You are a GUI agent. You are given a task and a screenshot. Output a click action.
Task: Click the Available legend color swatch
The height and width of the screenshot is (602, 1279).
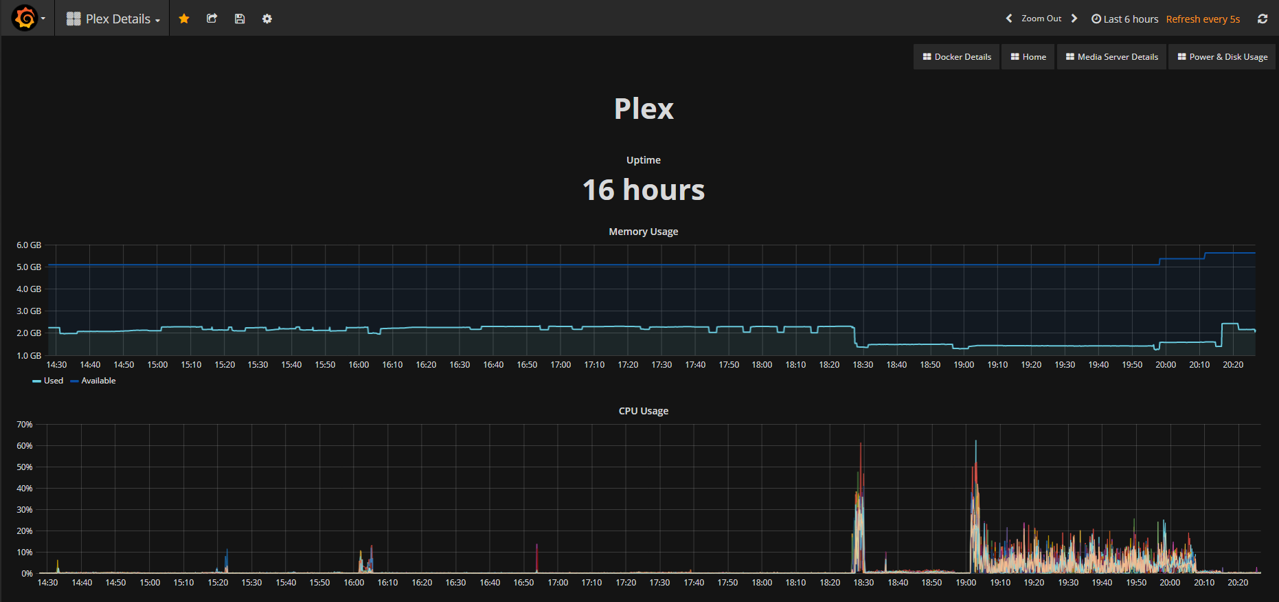(74, 381)
